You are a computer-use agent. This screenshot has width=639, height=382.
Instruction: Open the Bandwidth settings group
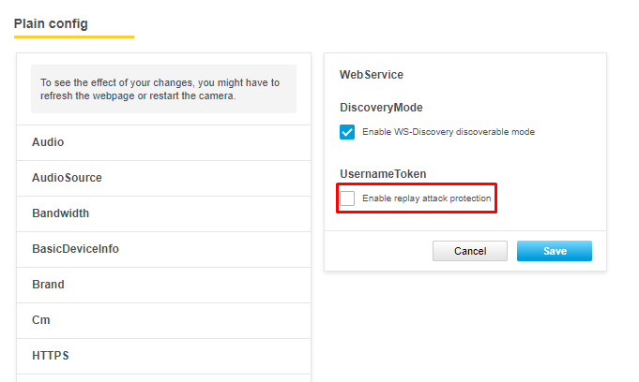[60, 213]
